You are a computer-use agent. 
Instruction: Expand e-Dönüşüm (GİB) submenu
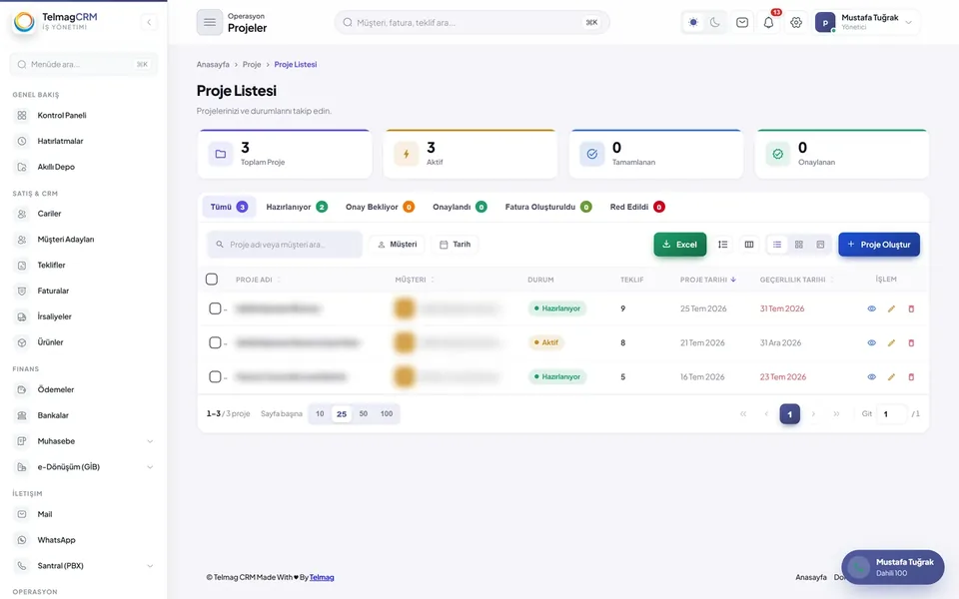84,466
